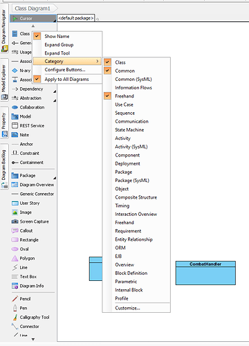This screenshot has width=249, height=346.
Task: Disable the checked Freehand category
Action: click(107, 96)
